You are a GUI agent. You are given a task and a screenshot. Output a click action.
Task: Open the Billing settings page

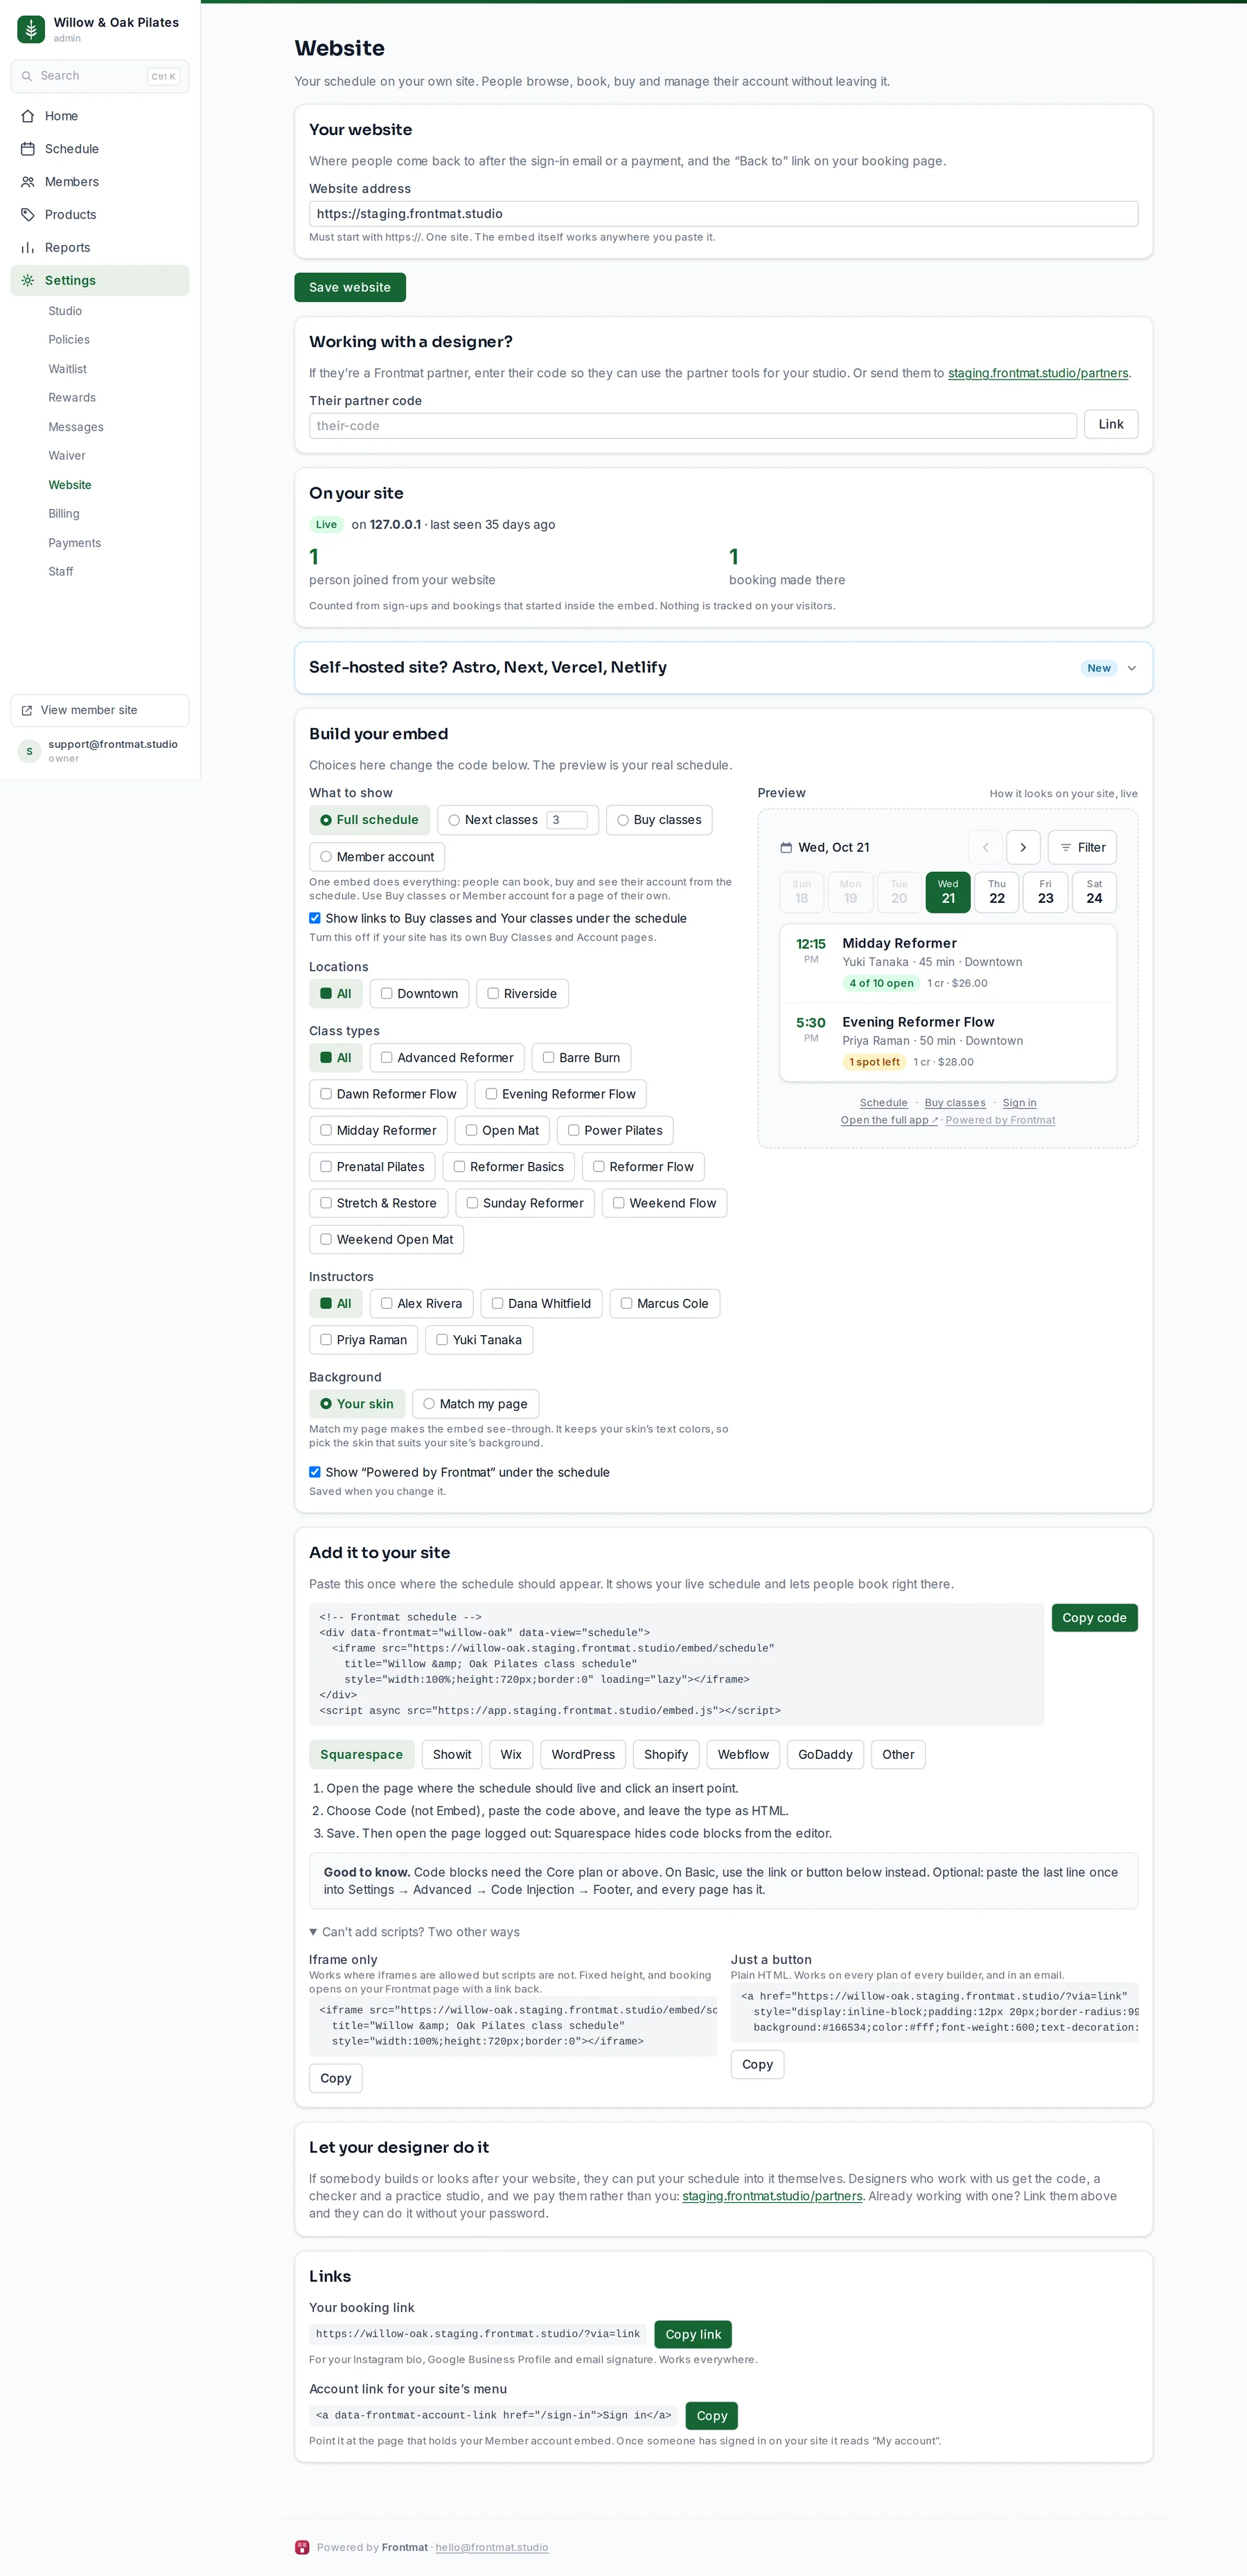tap(64, 514)
